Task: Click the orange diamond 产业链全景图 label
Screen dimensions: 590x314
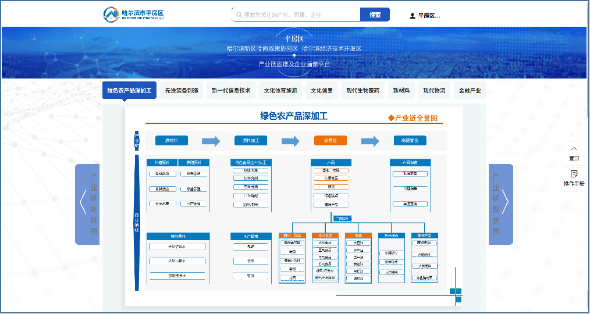Action: coord(413,118)
